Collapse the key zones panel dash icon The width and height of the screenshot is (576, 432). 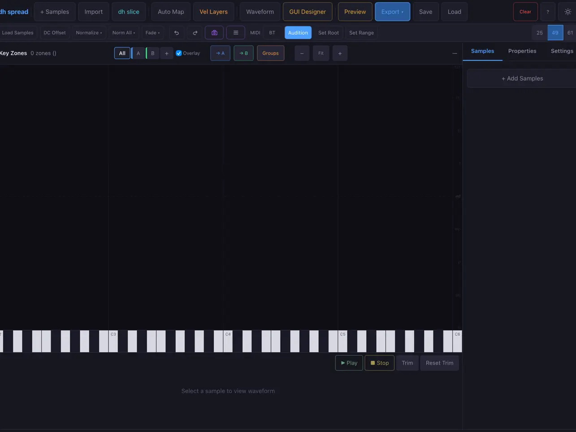pyautogui.click(x=455, y=53)
